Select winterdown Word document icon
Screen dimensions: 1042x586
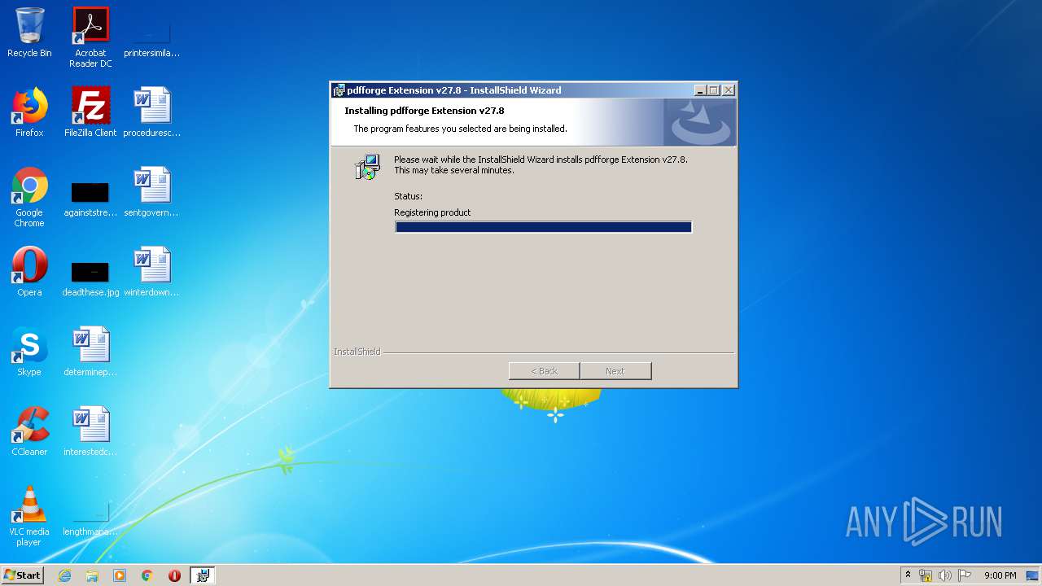pos(151,272)
